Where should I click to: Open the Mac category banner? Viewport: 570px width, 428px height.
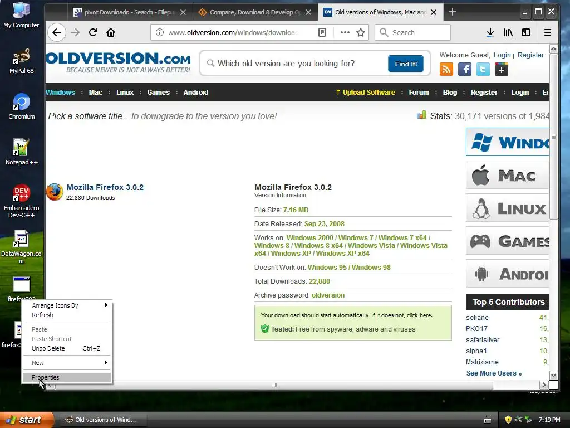click(x=508, y=174)
